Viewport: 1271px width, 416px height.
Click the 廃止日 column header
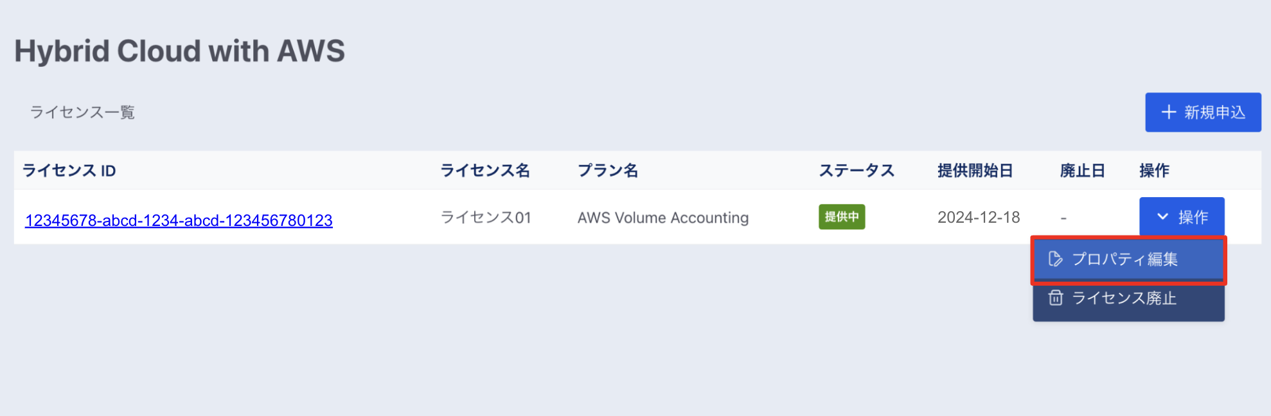tap(1083, 171)
